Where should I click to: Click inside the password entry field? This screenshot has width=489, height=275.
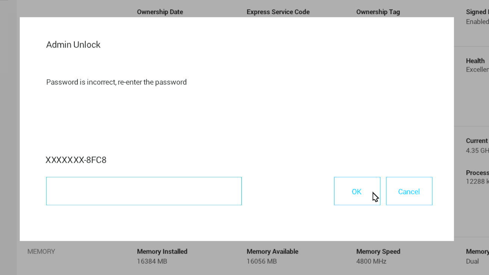coord(144,191)
